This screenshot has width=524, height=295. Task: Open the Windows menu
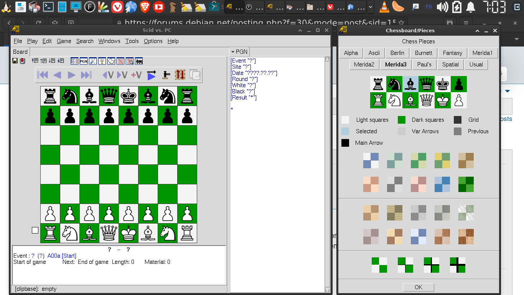109,41
